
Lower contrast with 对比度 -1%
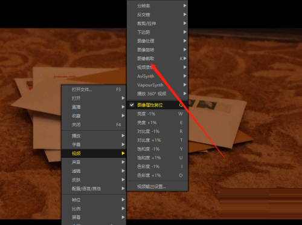(x=158, y=131)
